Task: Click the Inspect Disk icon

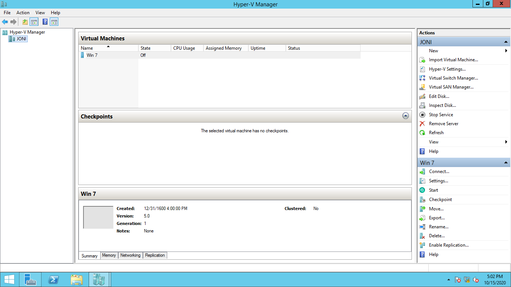Action: pyautogui.click(x=422, y=105)
